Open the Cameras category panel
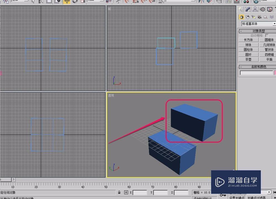276x199 pixels. (259, 17)
